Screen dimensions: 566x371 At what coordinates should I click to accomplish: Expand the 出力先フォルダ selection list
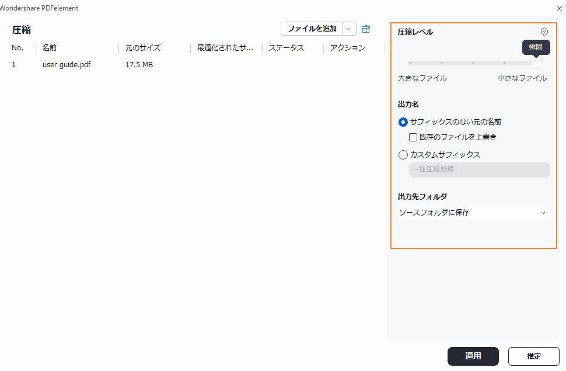tap(543, 212)
